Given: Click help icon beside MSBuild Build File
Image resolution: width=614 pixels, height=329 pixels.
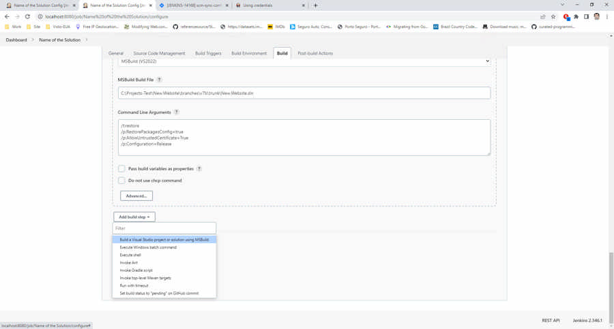Looking at the screenshot, I should pyautogui.click(x=160, y=80).
